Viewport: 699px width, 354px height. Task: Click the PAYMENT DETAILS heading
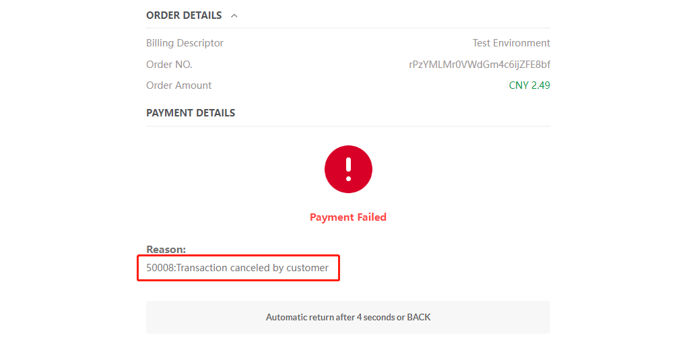pos(191,113)
